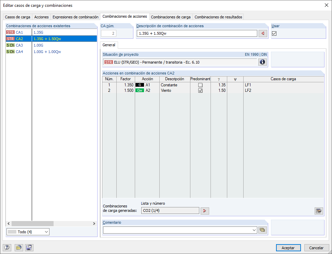The height and width of the screenshot is (254, 332).
Task: Click the description field 1.35G + 1.50Qw
Action: (197, 33)
